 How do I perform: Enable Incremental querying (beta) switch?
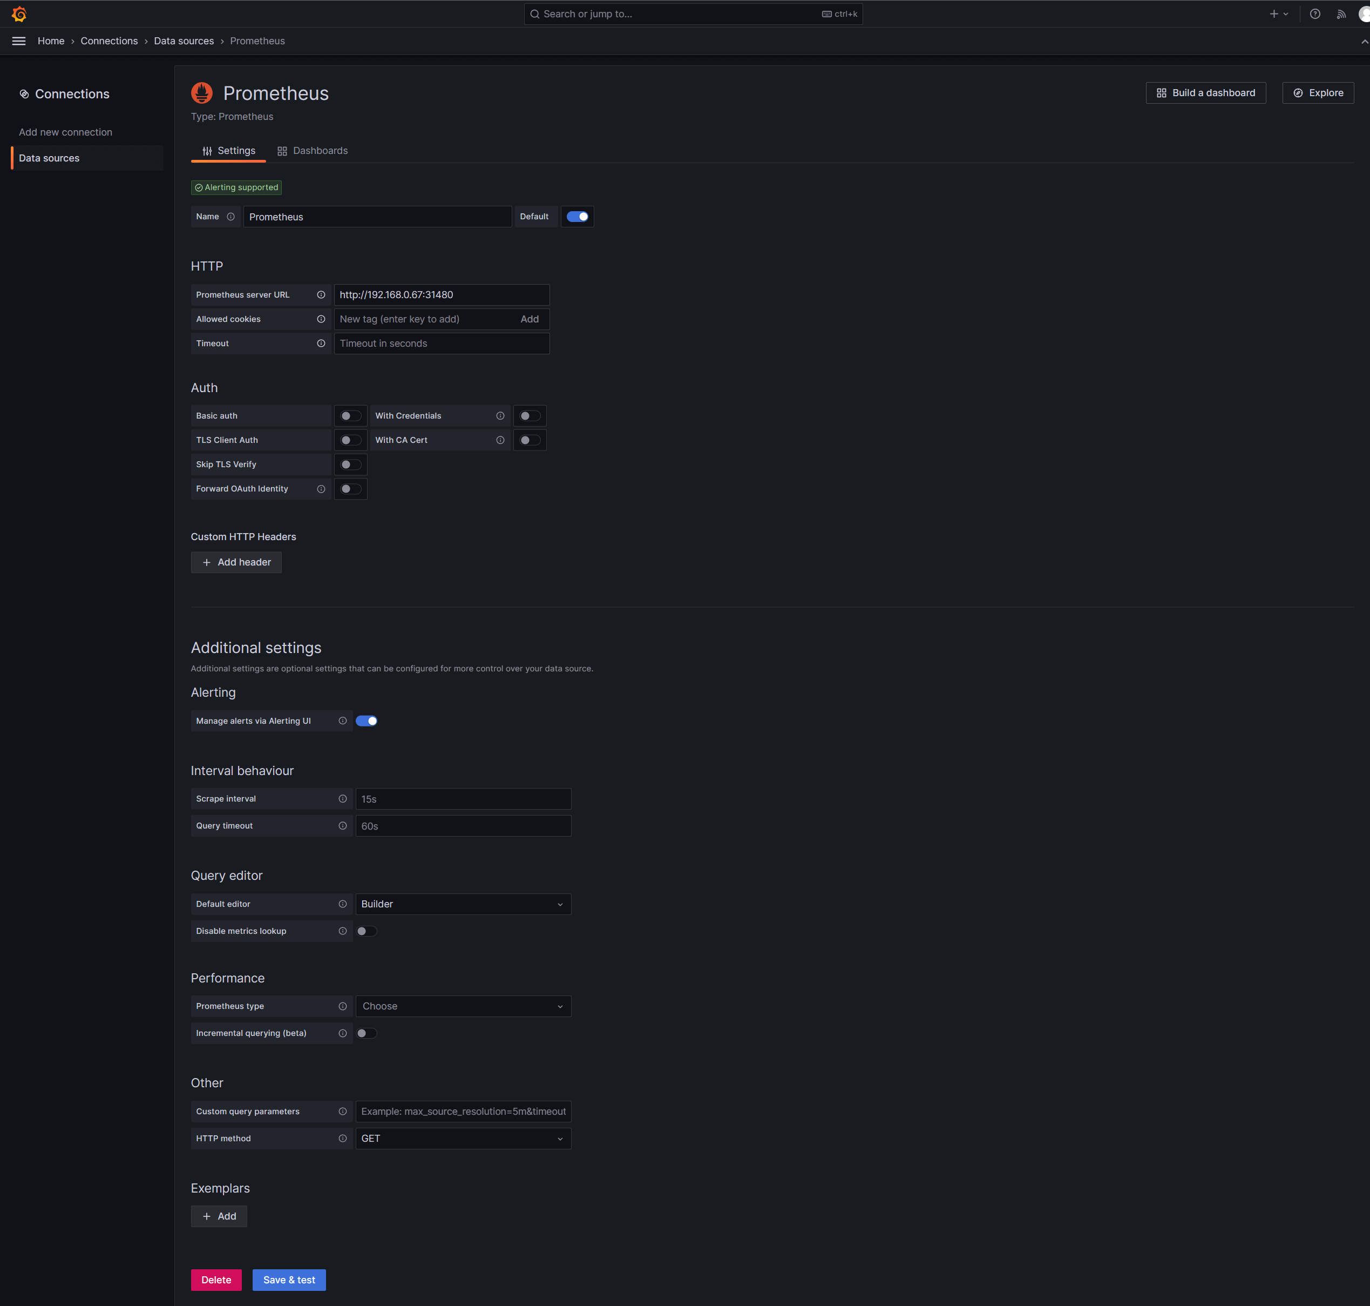click(x=367, y=1033)
